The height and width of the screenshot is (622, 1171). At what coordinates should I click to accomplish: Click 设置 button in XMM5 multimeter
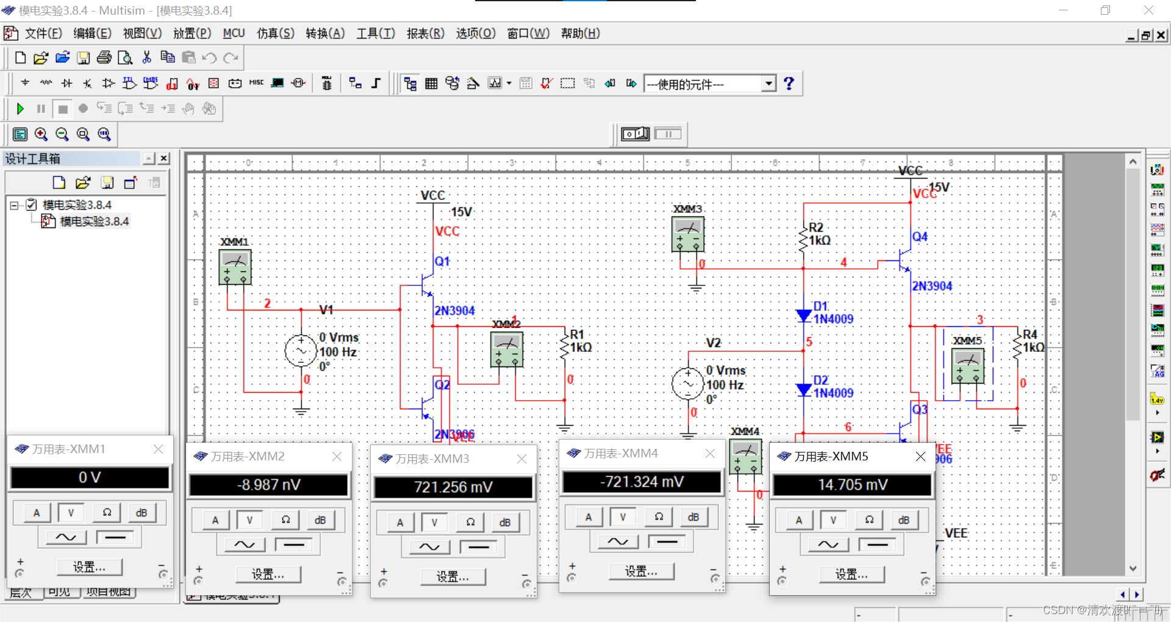852,574
